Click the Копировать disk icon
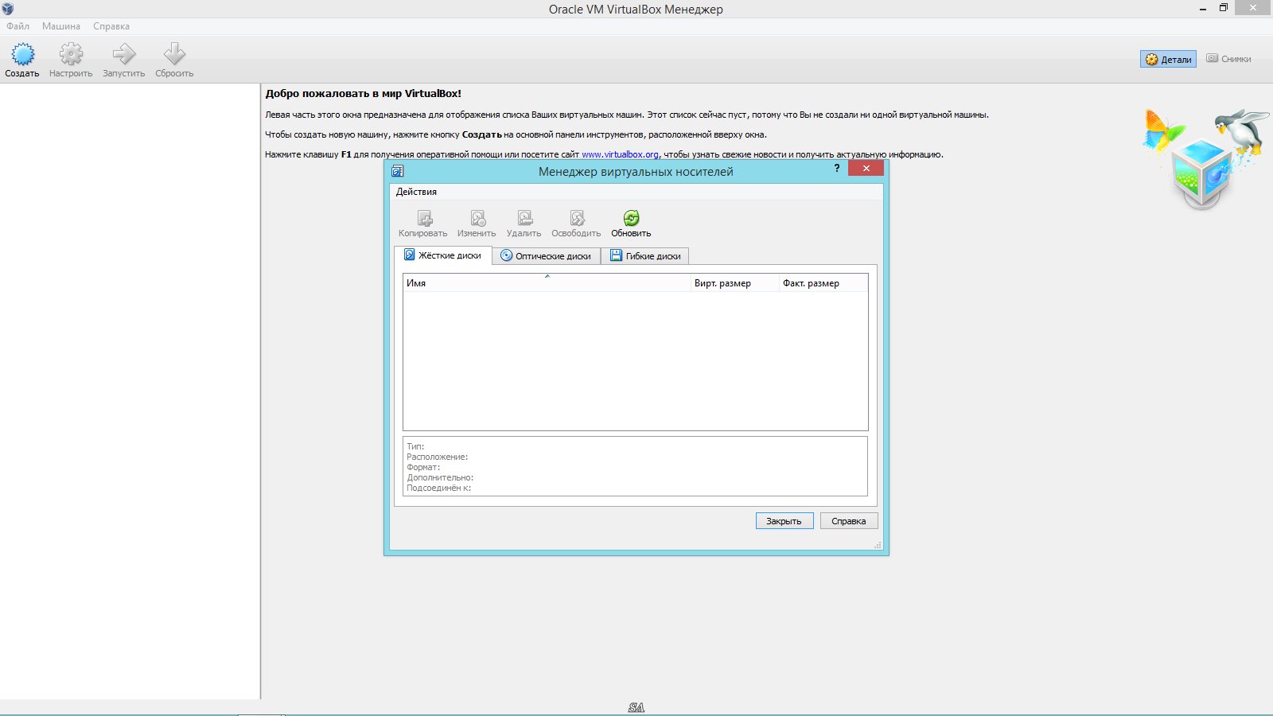The width and height of the screenshot is (1273, 716). [x=425, y=218]
